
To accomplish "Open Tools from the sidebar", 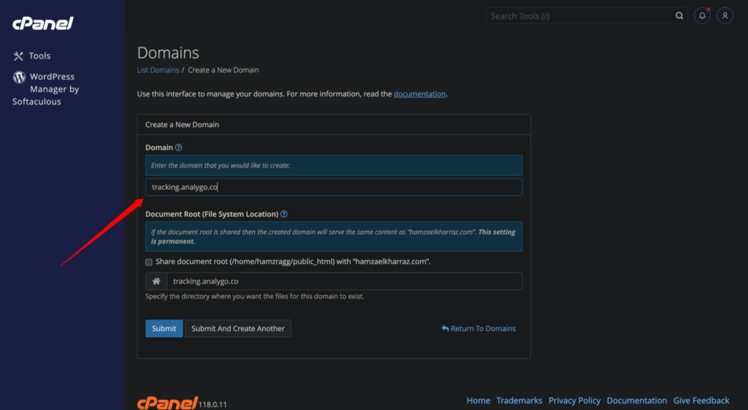I will click(32, 56).
